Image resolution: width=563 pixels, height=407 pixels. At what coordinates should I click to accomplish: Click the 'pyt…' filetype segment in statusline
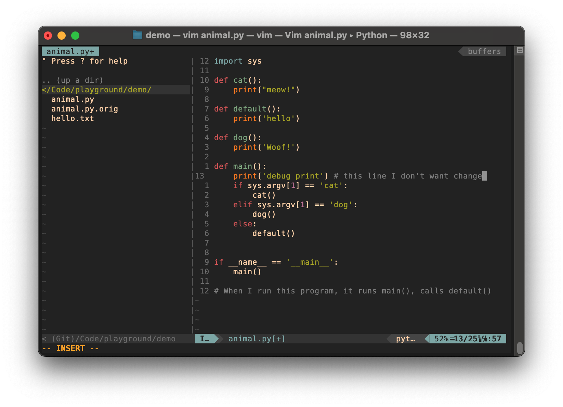pos(405,339)
